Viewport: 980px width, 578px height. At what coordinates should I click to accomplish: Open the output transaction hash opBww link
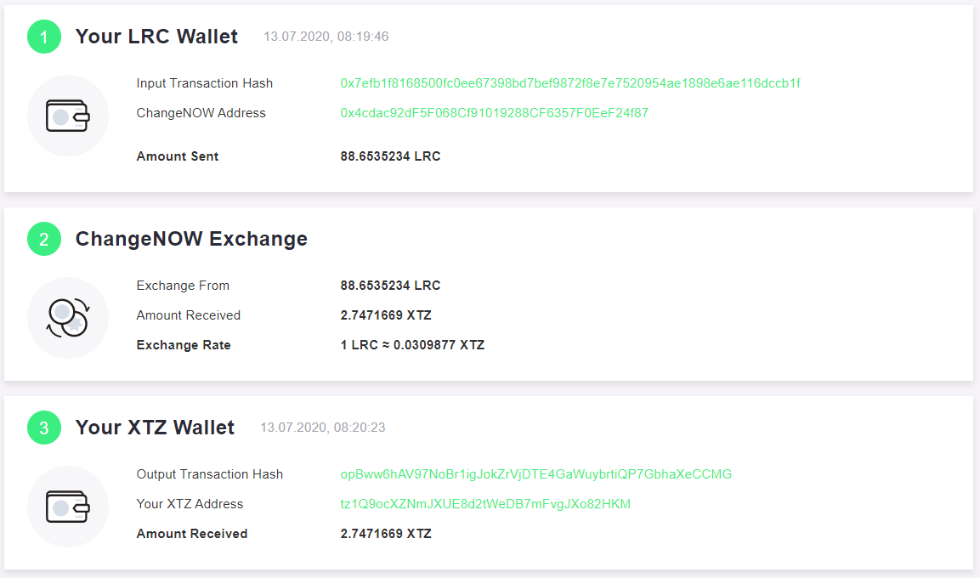pyautogui.click(x=535, y=474)
